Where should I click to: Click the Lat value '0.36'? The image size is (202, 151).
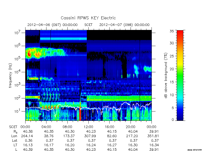pyautogui.click(x=29, y=141)
